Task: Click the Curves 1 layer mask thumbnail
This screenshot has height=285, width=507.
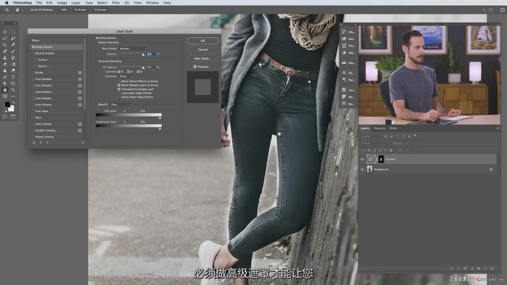Action: (x=381, y=159)
